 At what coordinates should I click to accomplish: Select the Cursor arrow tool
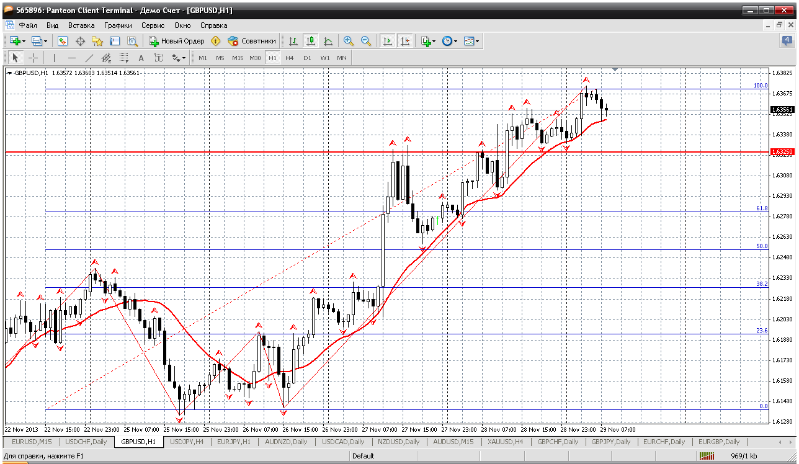pos(16,58)
